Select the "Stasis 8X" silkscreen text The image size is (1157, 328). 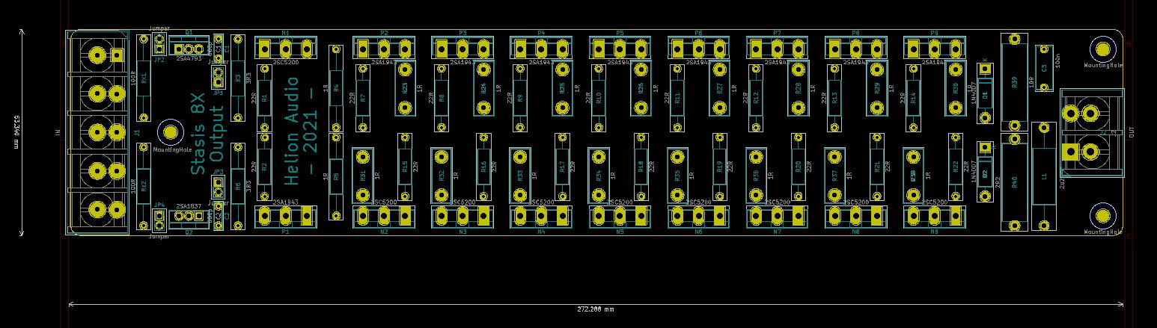pyautogui.click(x=198, y=134)
